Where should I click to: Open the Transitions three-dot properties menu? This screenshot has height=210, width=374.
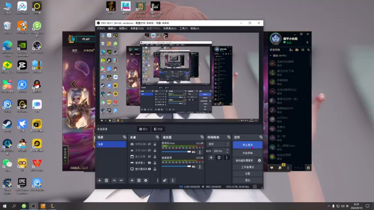click(227, 157)
